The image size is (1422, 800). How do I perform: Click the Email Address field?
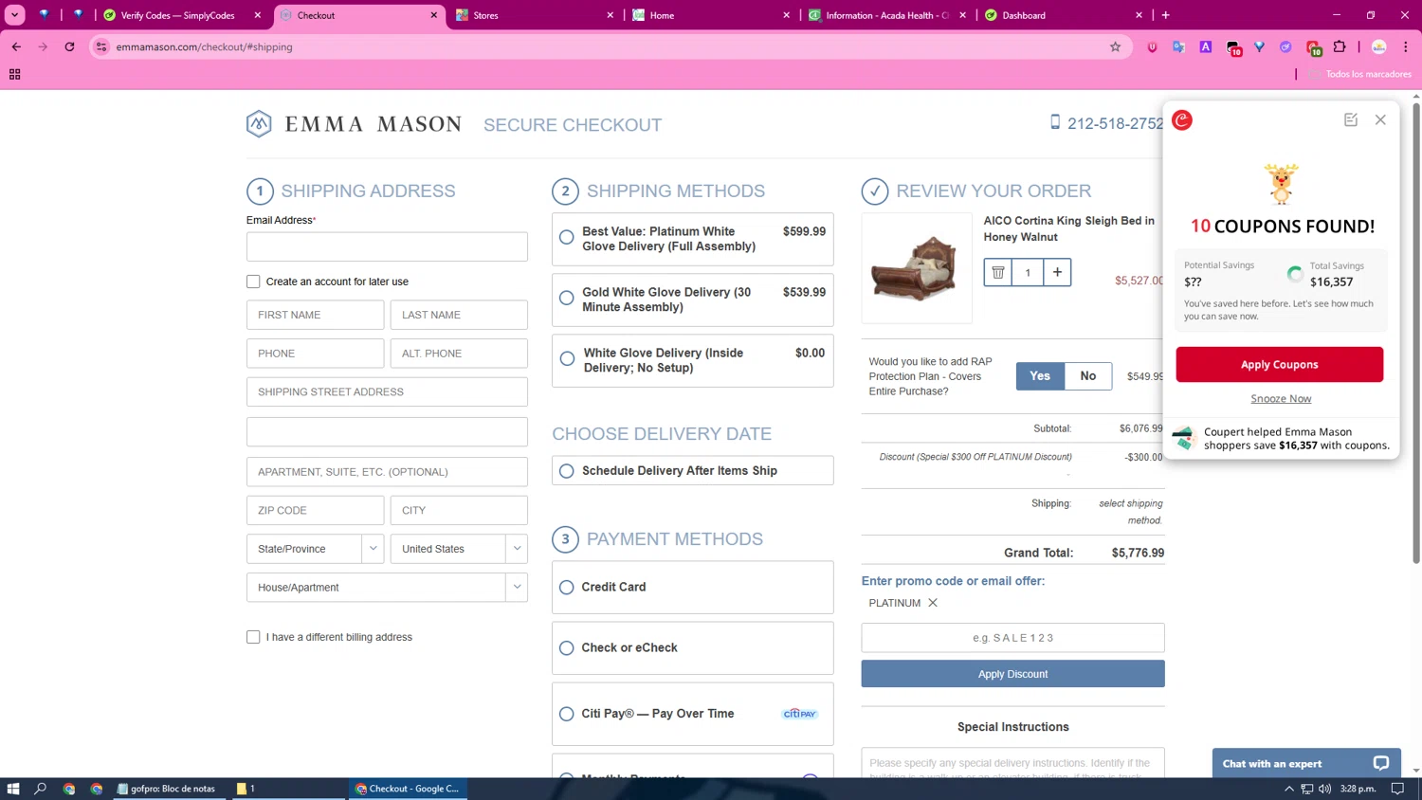(387, 246)
